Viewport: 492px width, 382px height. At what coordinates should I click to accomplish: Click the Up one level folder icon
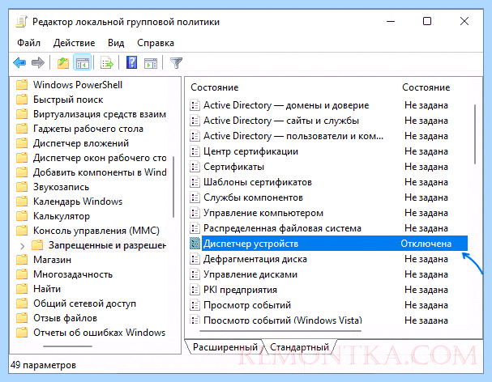pyautogui.click(x=63, y=62)
